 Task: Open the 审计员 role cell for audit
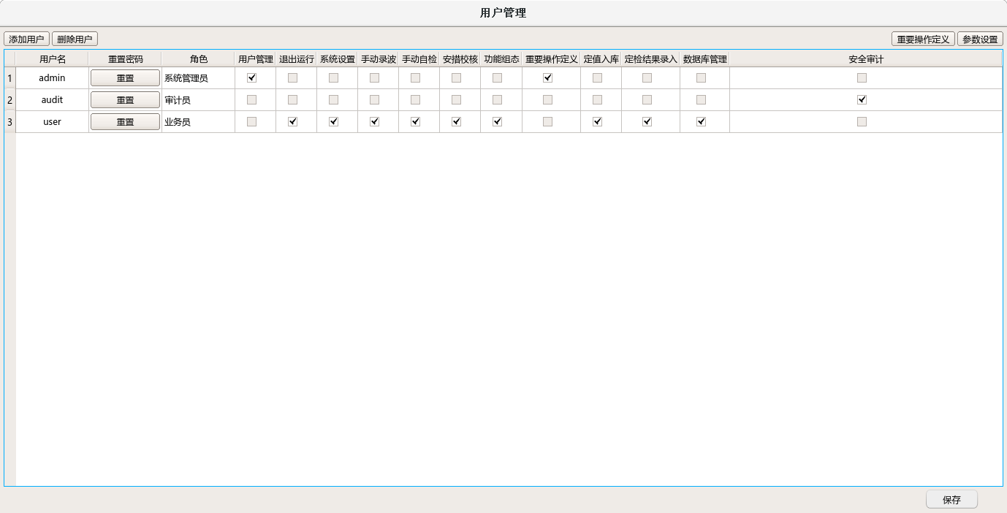tap(197, 100)
